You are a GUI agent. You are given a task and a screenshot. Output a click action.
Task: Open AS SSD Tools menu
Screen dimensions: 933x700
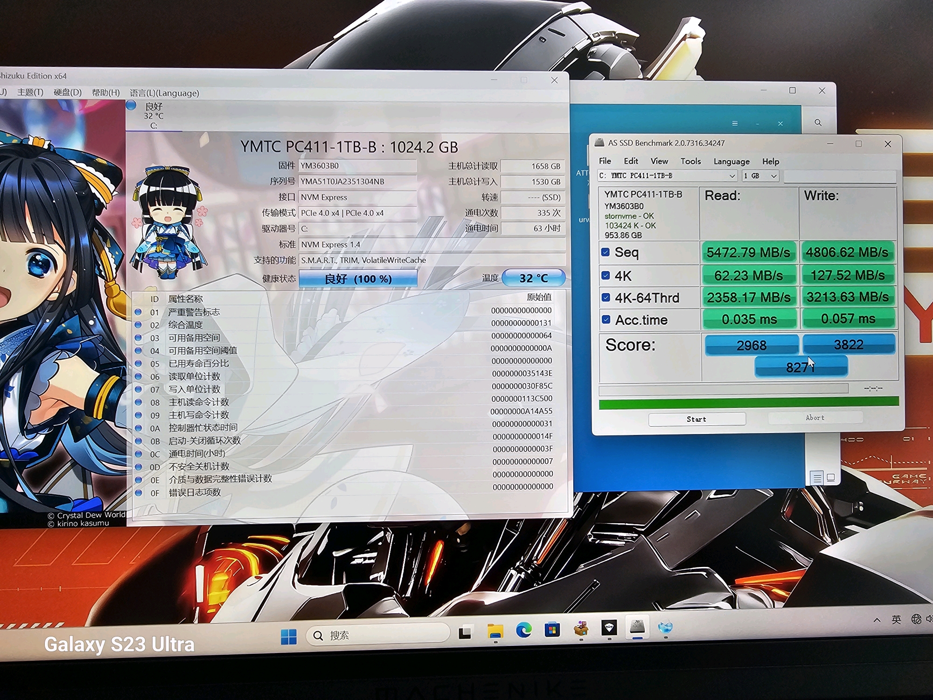coord(690,161)
